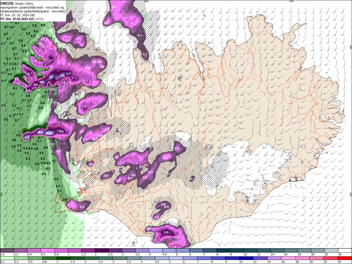Click the 20W longitude label at top
Image resolution: width=352 pixels, height=264 pixels.
pyautogui.click(x=146, y=1)
